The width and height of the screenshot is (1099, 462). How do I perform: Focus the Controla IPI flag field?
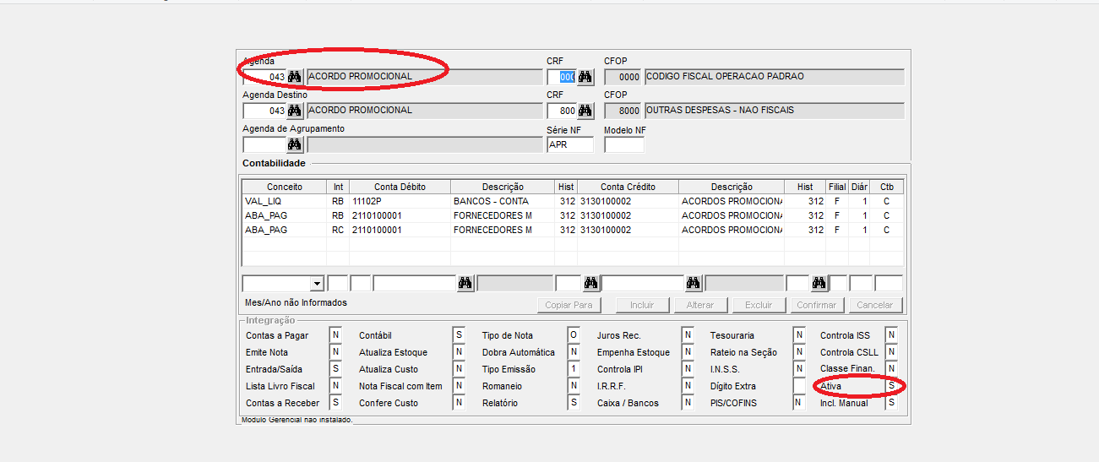(x=688, y=369)
